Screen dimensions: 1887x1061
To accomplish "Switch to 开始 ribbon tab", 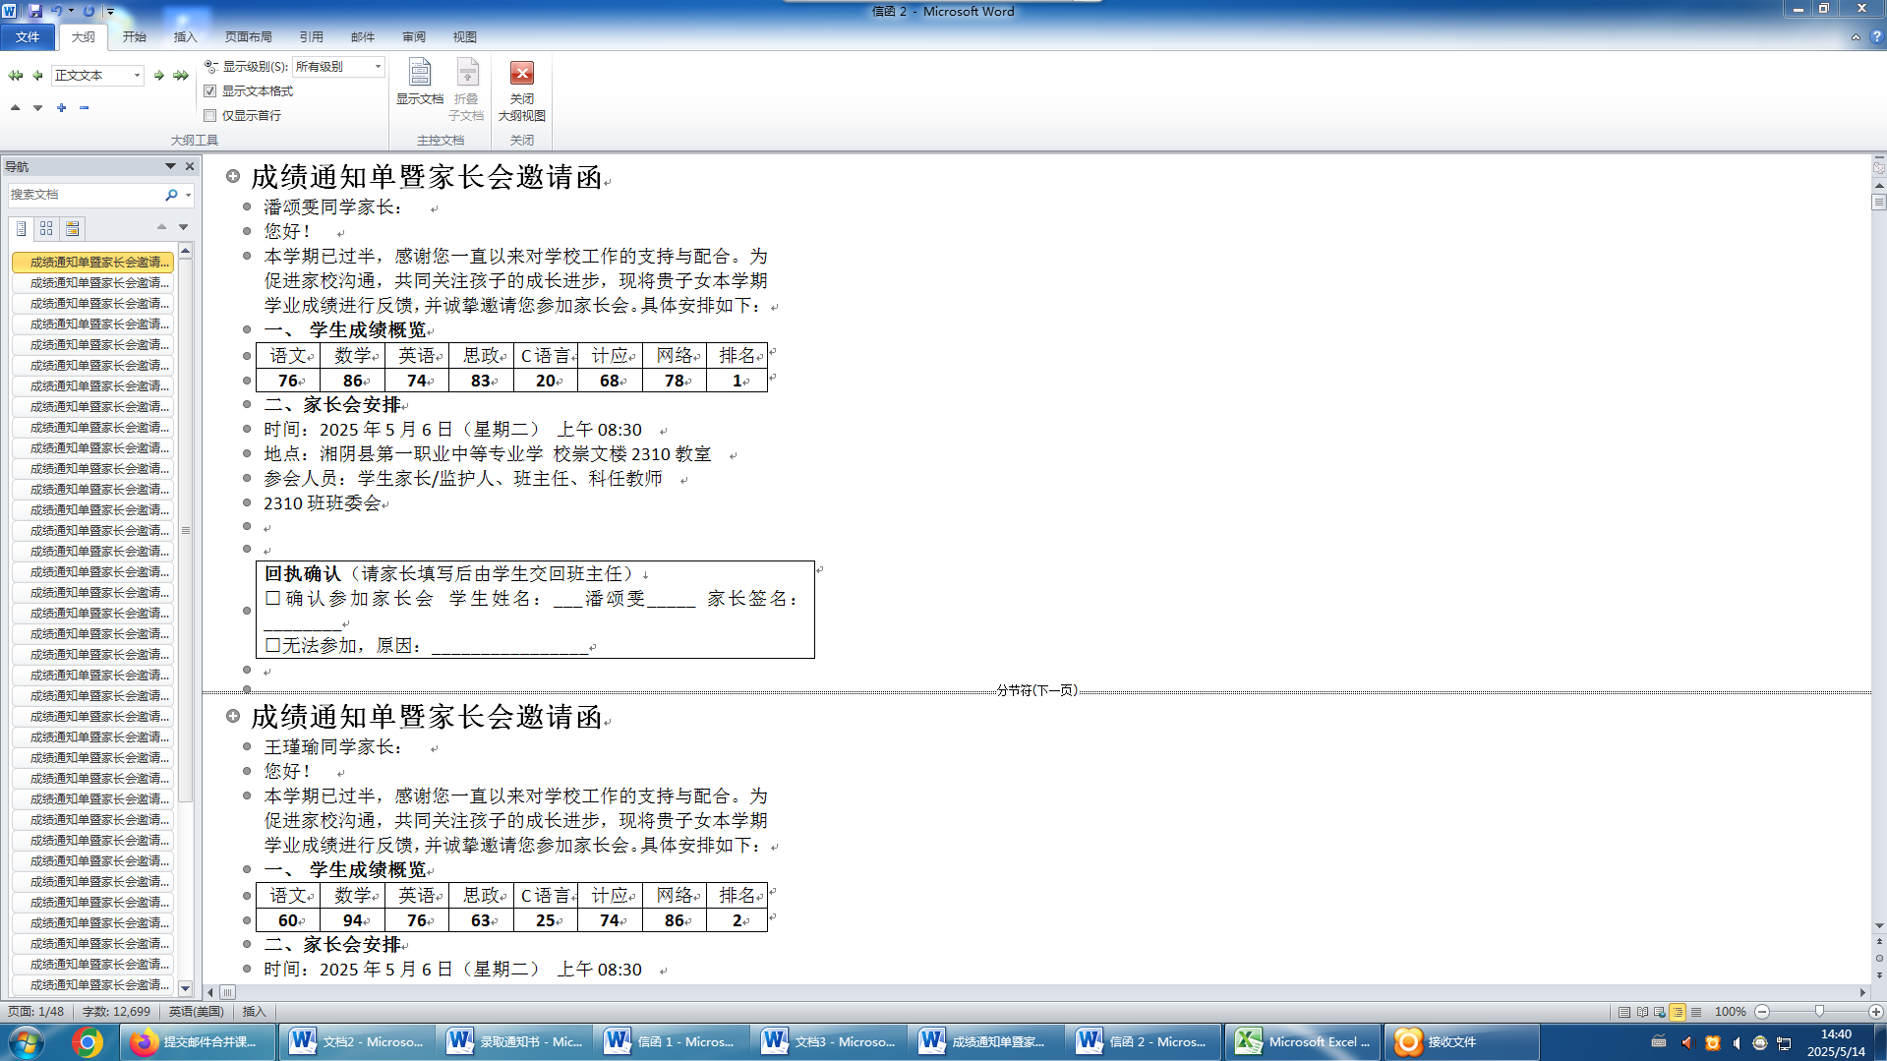I will [135, 36].
